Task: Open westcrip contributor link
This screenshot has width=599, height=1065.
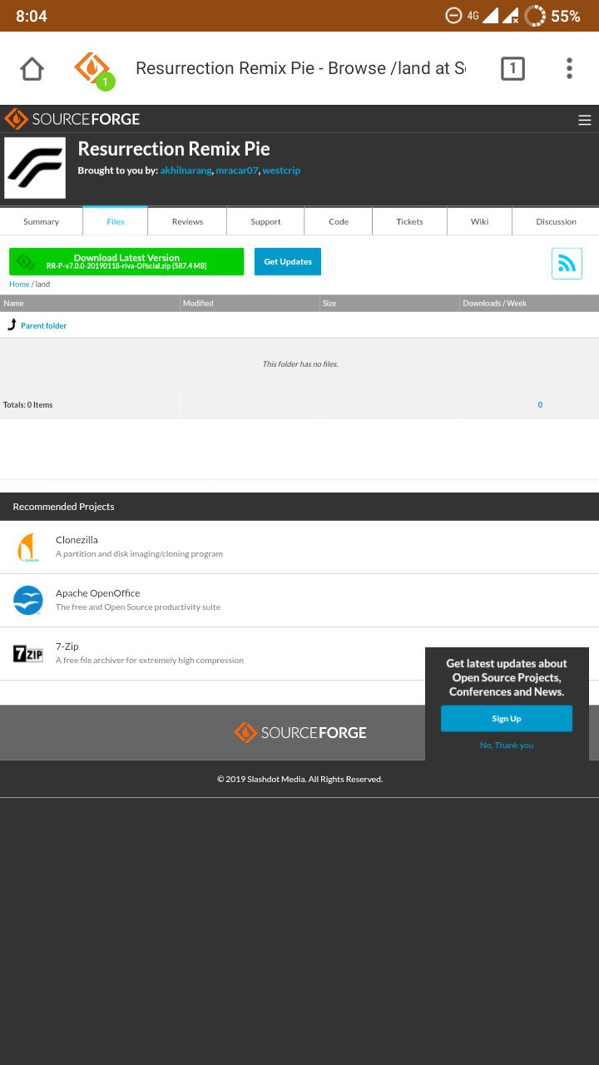Action: [281, 170]
